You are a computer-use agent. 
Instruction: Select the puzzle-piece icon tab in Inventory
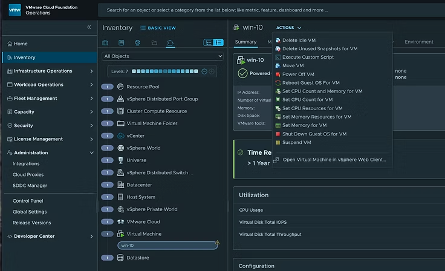point(171,43)
